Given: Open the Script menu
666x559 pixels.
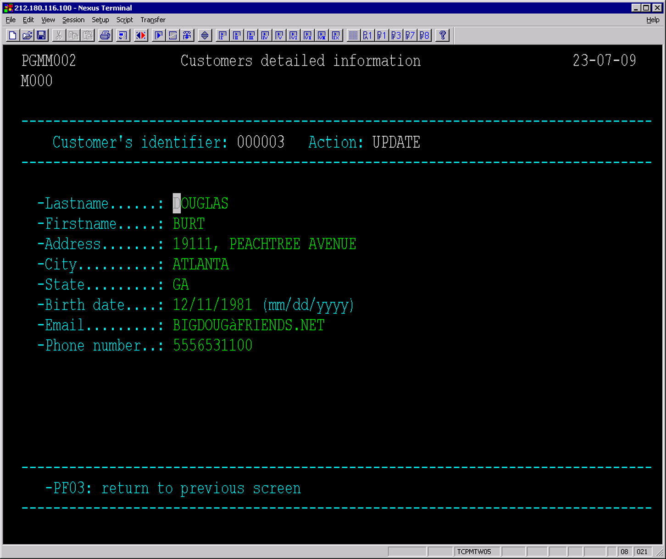Looking at the screenshot, I should pyautogui.click(x=125, y=20).
